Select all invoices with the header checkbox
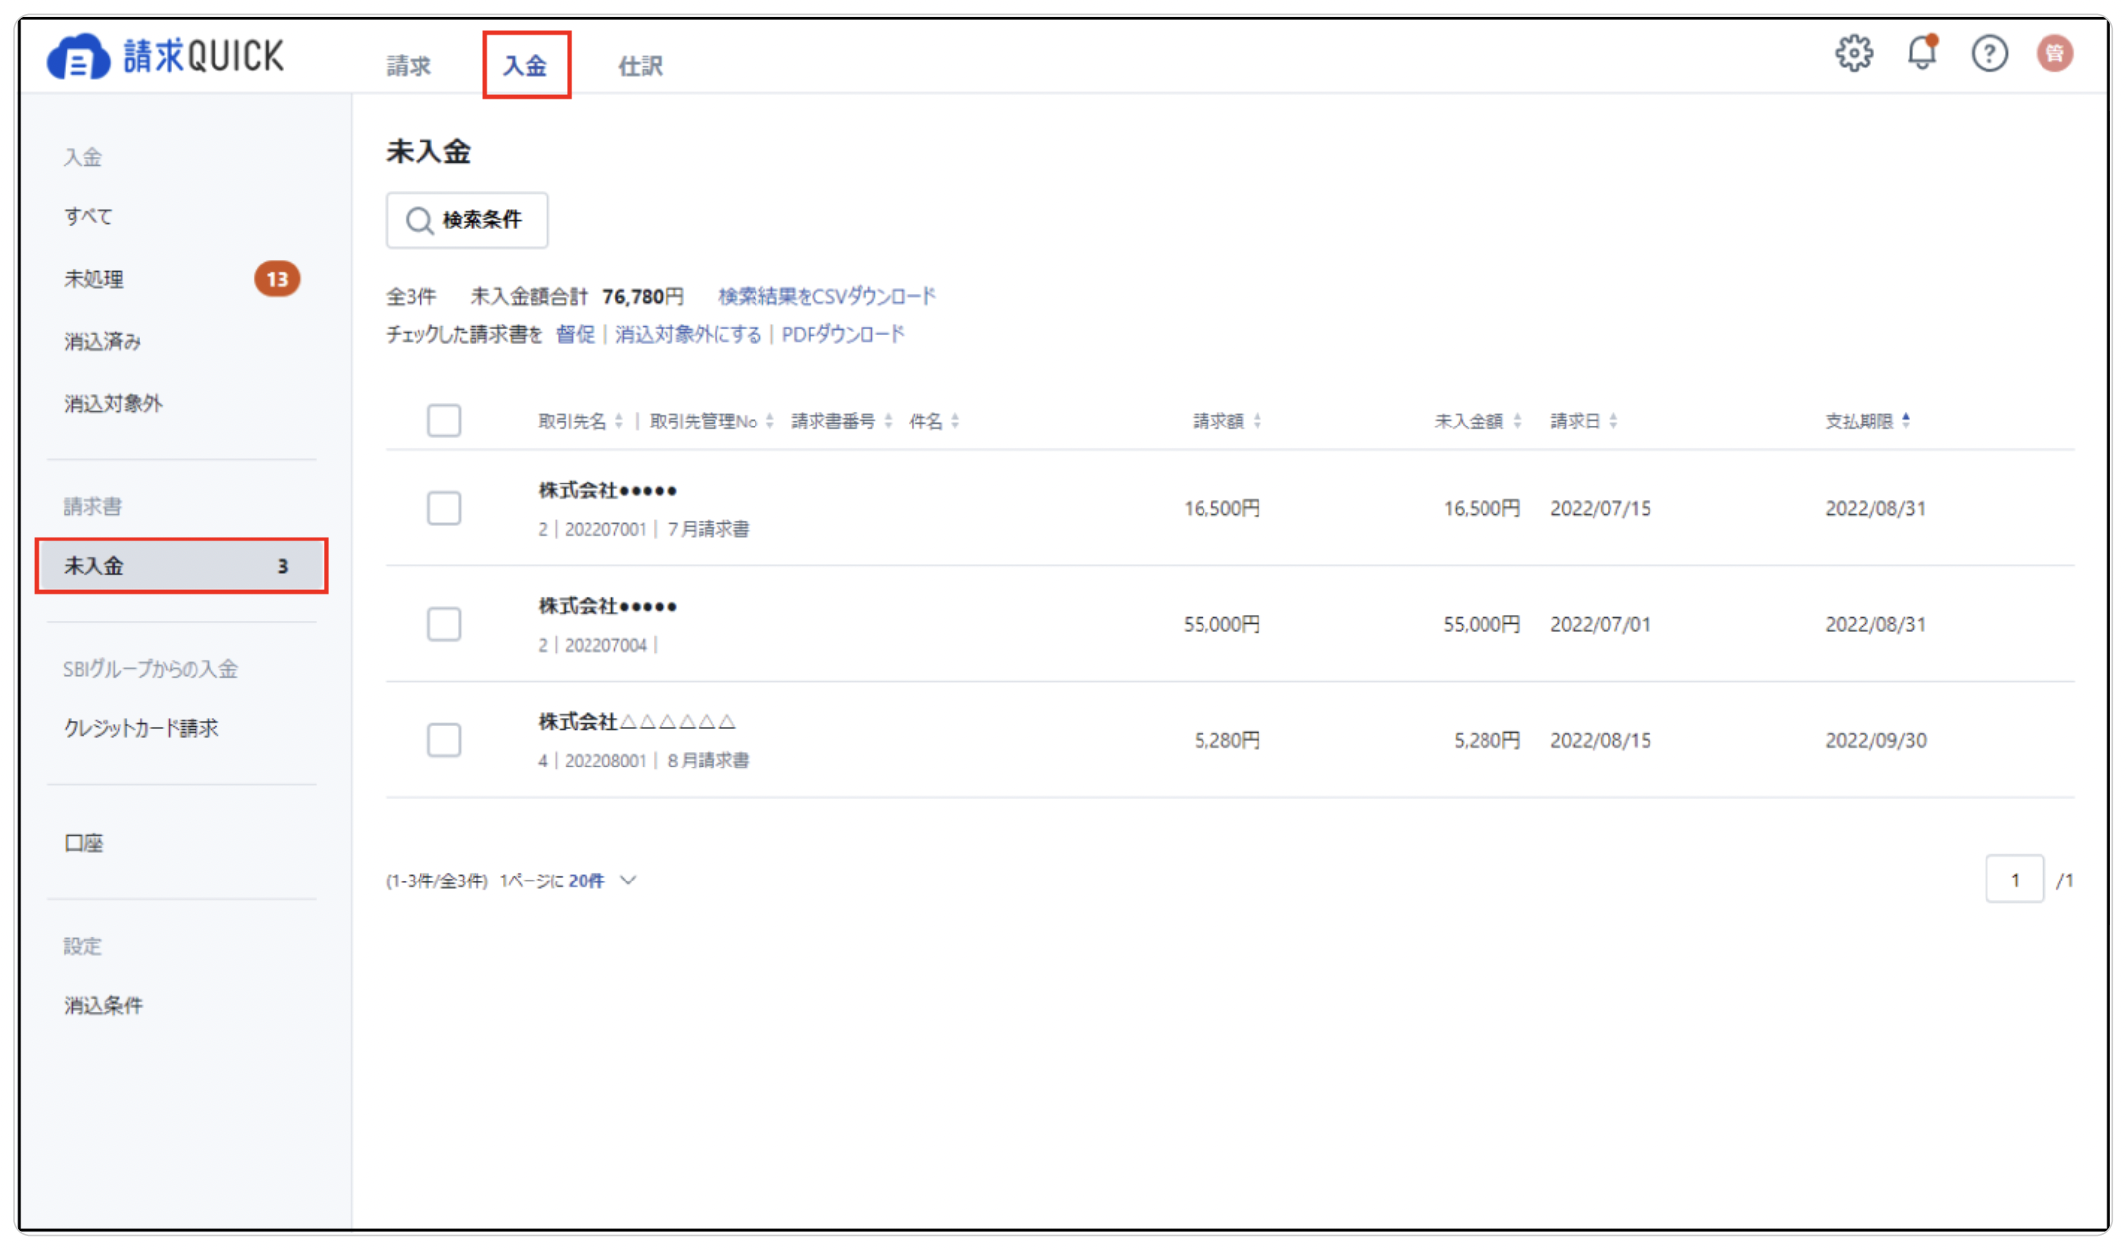 pos(444,421)
